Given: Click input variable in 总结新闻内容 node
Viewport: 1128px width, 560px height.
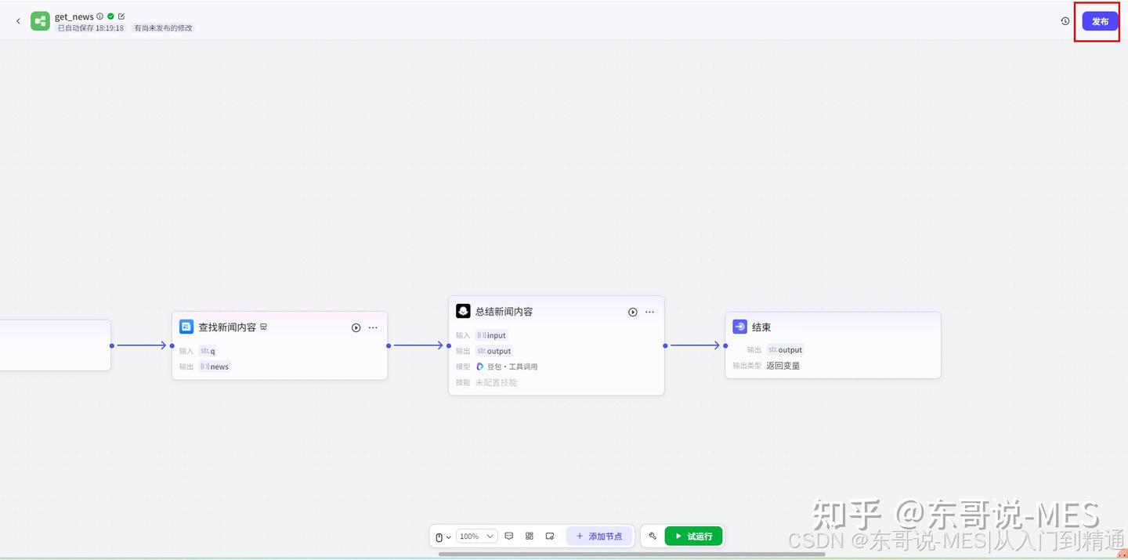Looking at the screenshot, I should pos(492,335).
